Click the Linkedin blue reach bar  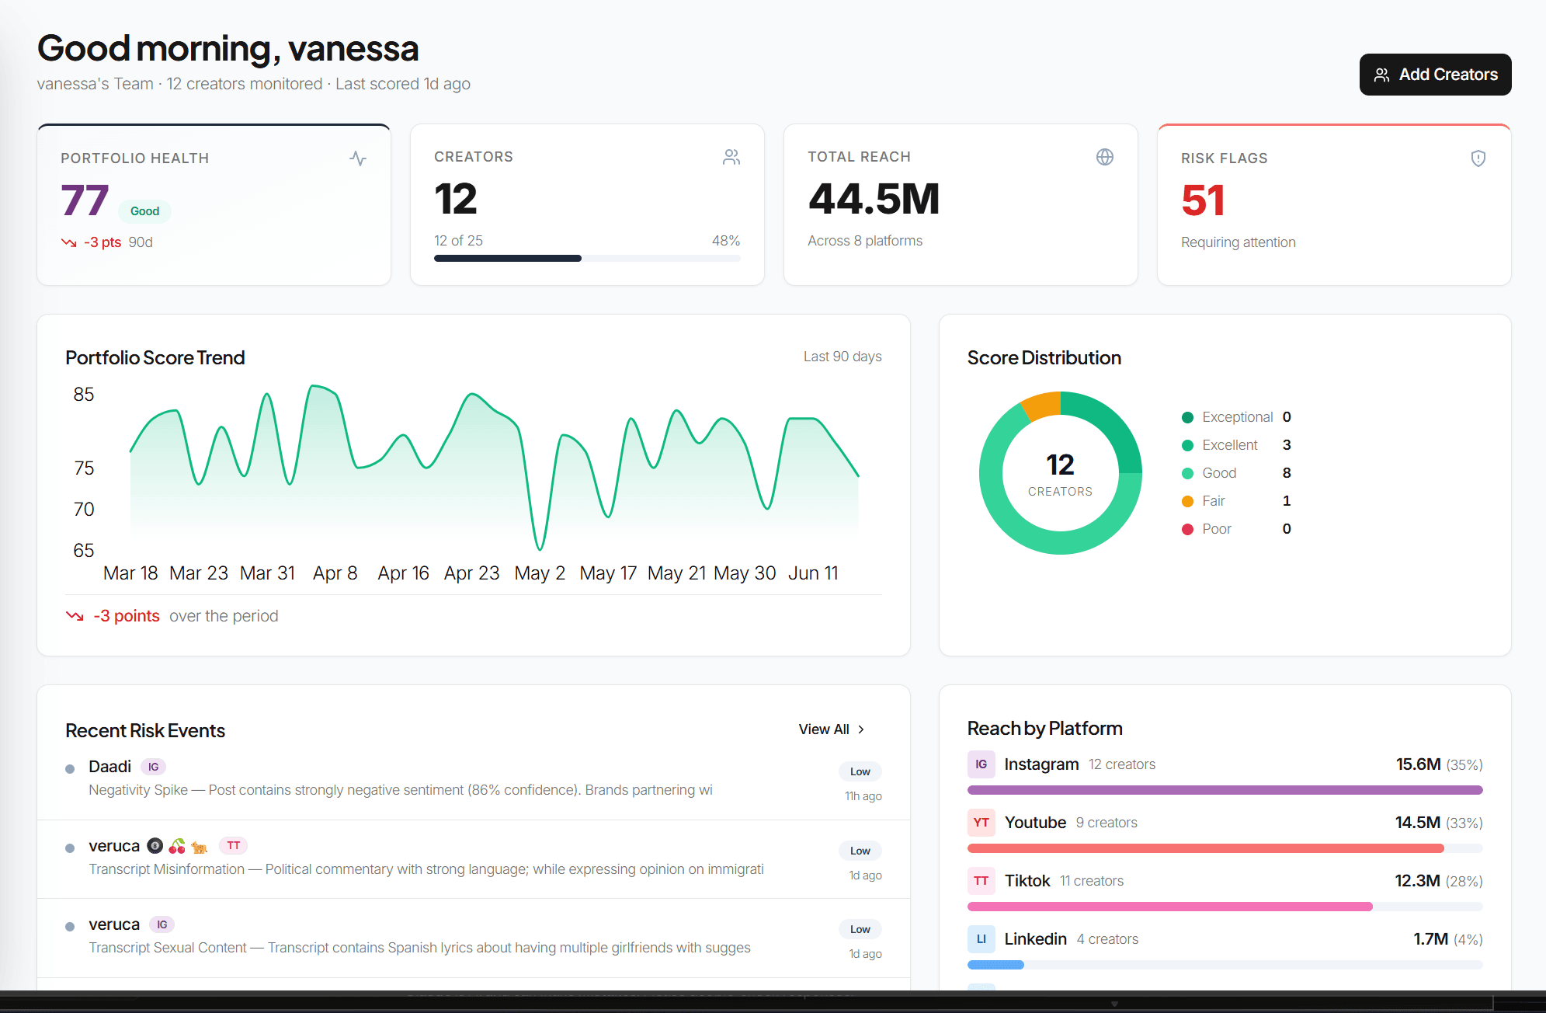995,965
